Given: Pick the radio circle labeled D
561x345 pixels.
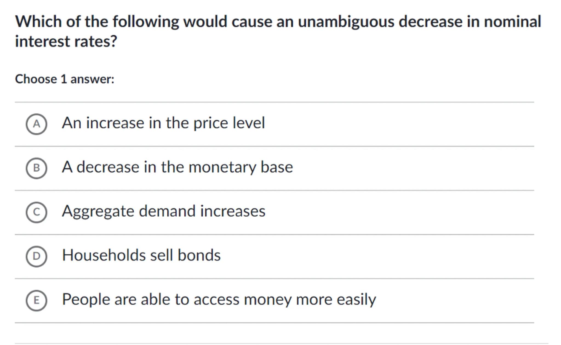Looking at the screenshot, I should point(36,256).
